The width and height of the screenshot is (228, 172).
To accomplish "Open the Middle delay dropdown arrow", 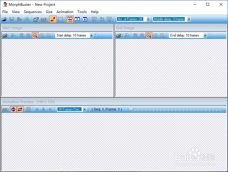I will [189, 19].
